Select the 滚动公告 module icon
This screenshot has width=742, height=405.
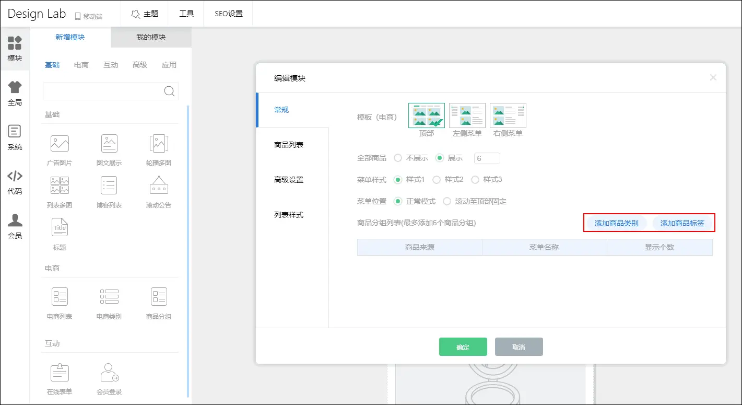(x=158, y=186)
